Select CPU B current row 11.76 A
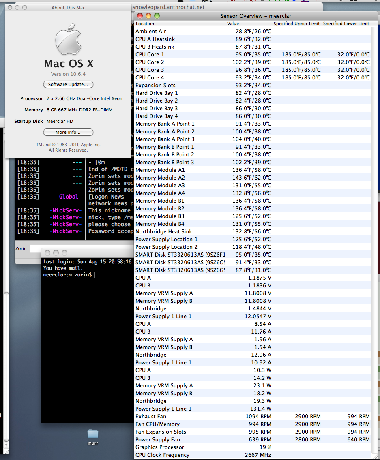The width and height of the screenshot is (380, 460). [x=253, y=332]
